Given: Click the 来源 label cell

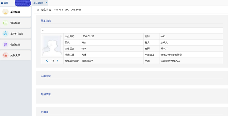Looking at the screenshot, I should 151,61.
